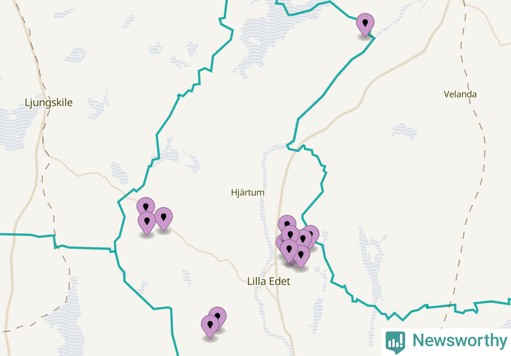The height and width of the screenshot is (356, 511).
Task: Select the Hjärtum place label
Action: [248, 193]
